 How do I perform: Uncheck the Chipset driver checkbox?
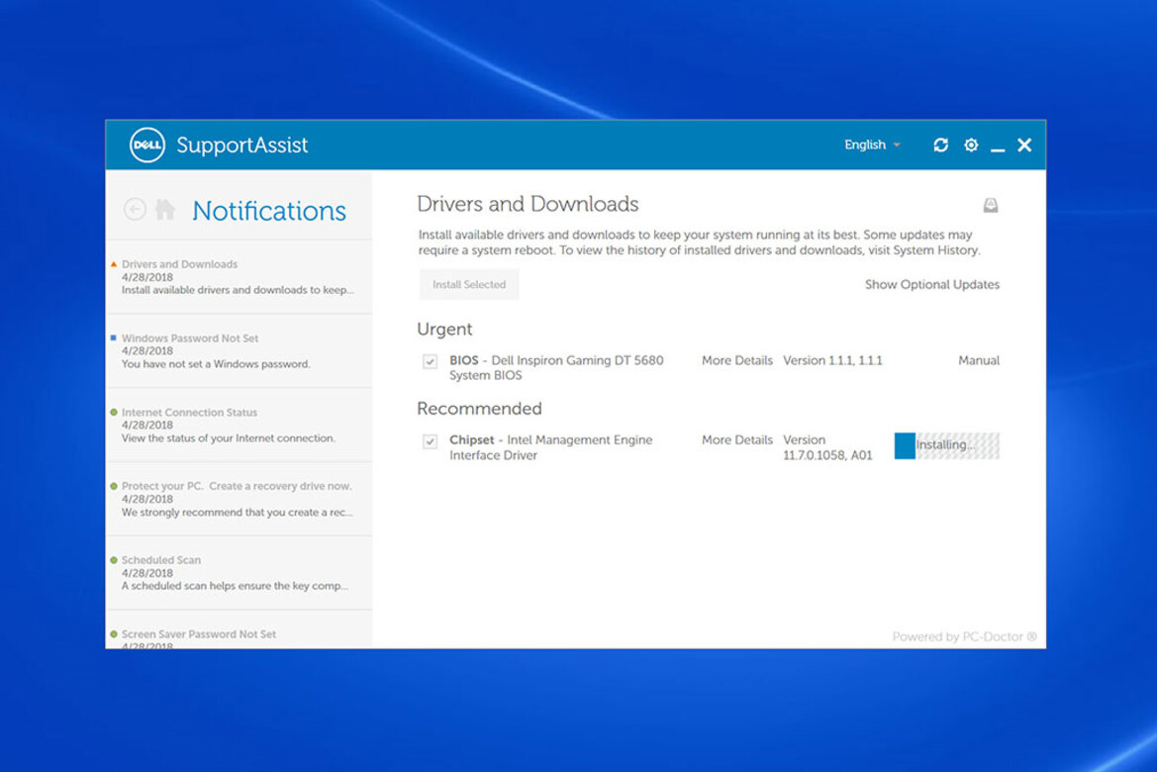click(430, 441)
